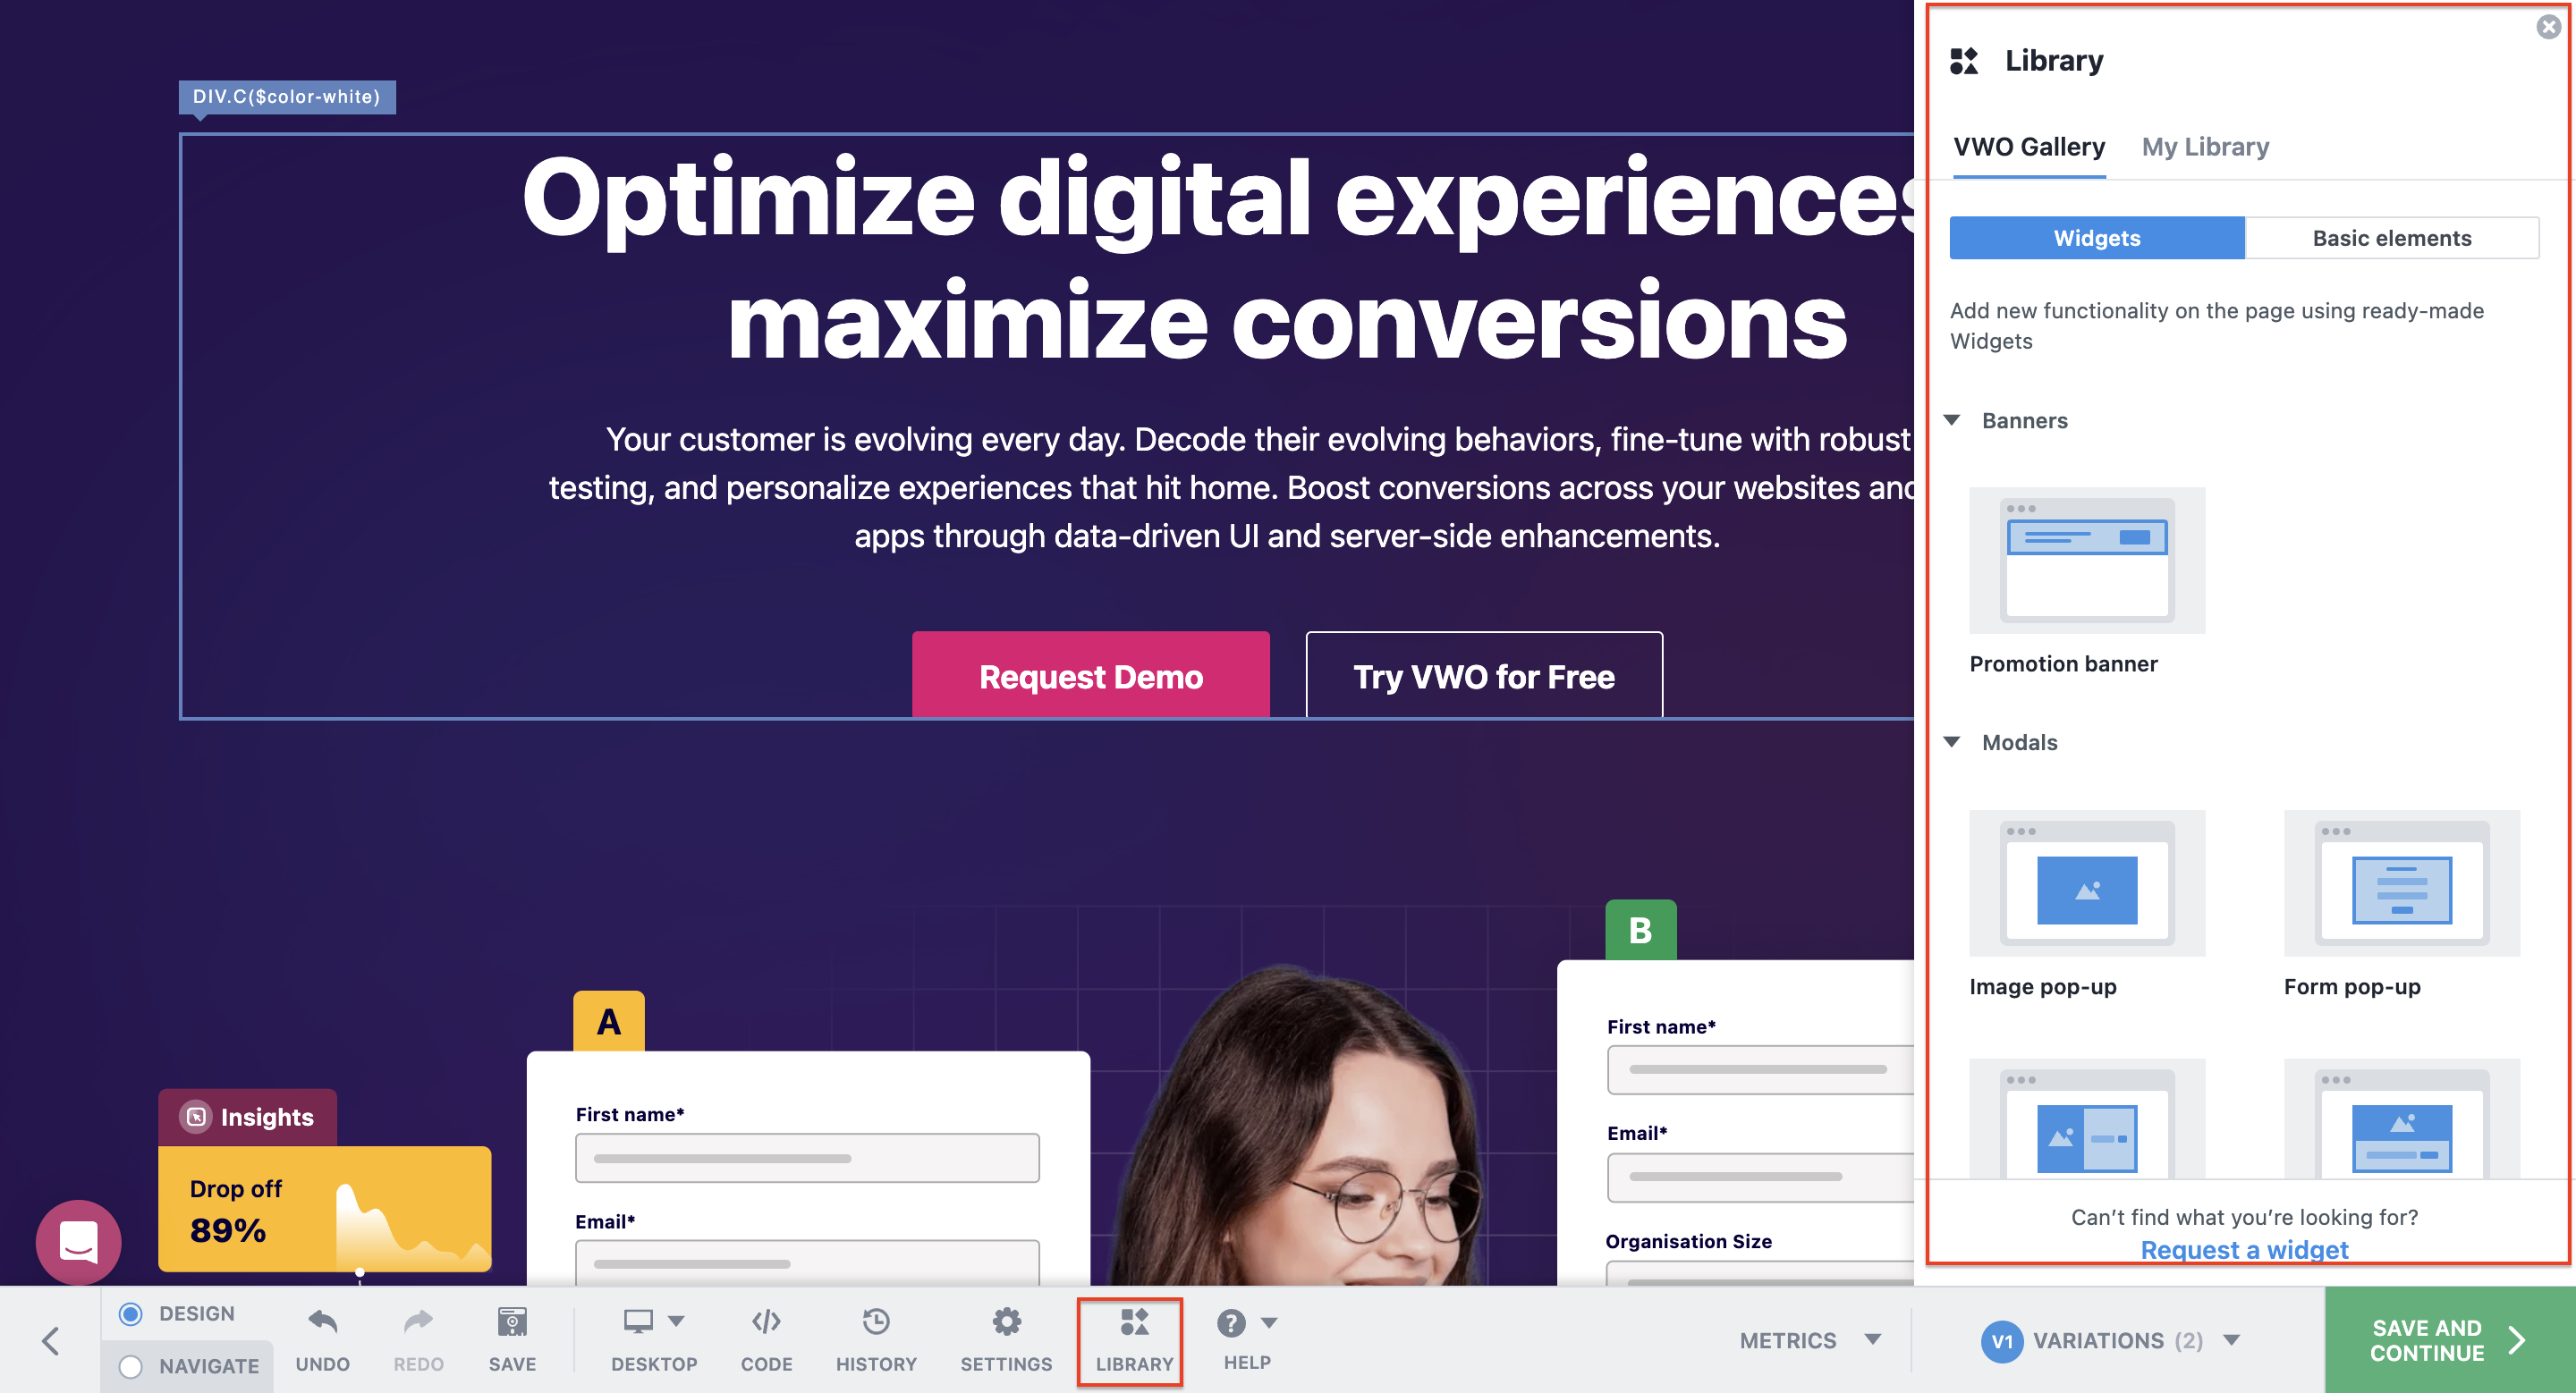
Task: Click the green B variant label
Action: pyautogui.click(x=1640, y=929)
